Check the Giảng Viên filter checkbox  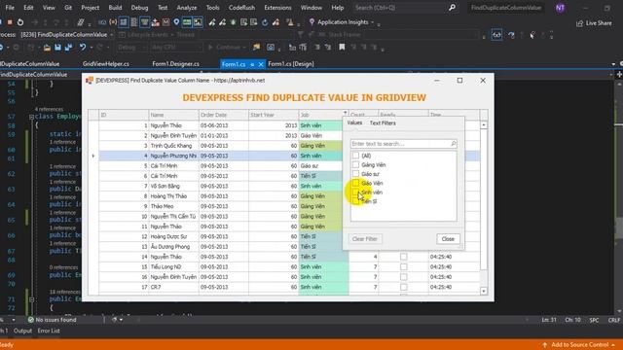tap(355, 164)
